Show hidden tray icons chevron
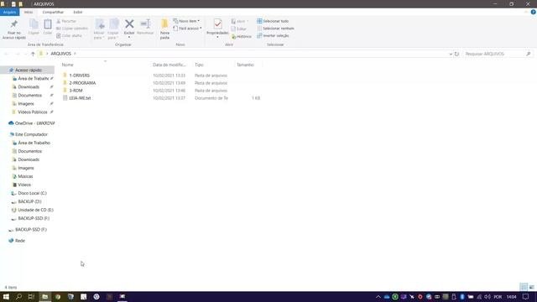537x302 pixels. (x=378, y=297)
